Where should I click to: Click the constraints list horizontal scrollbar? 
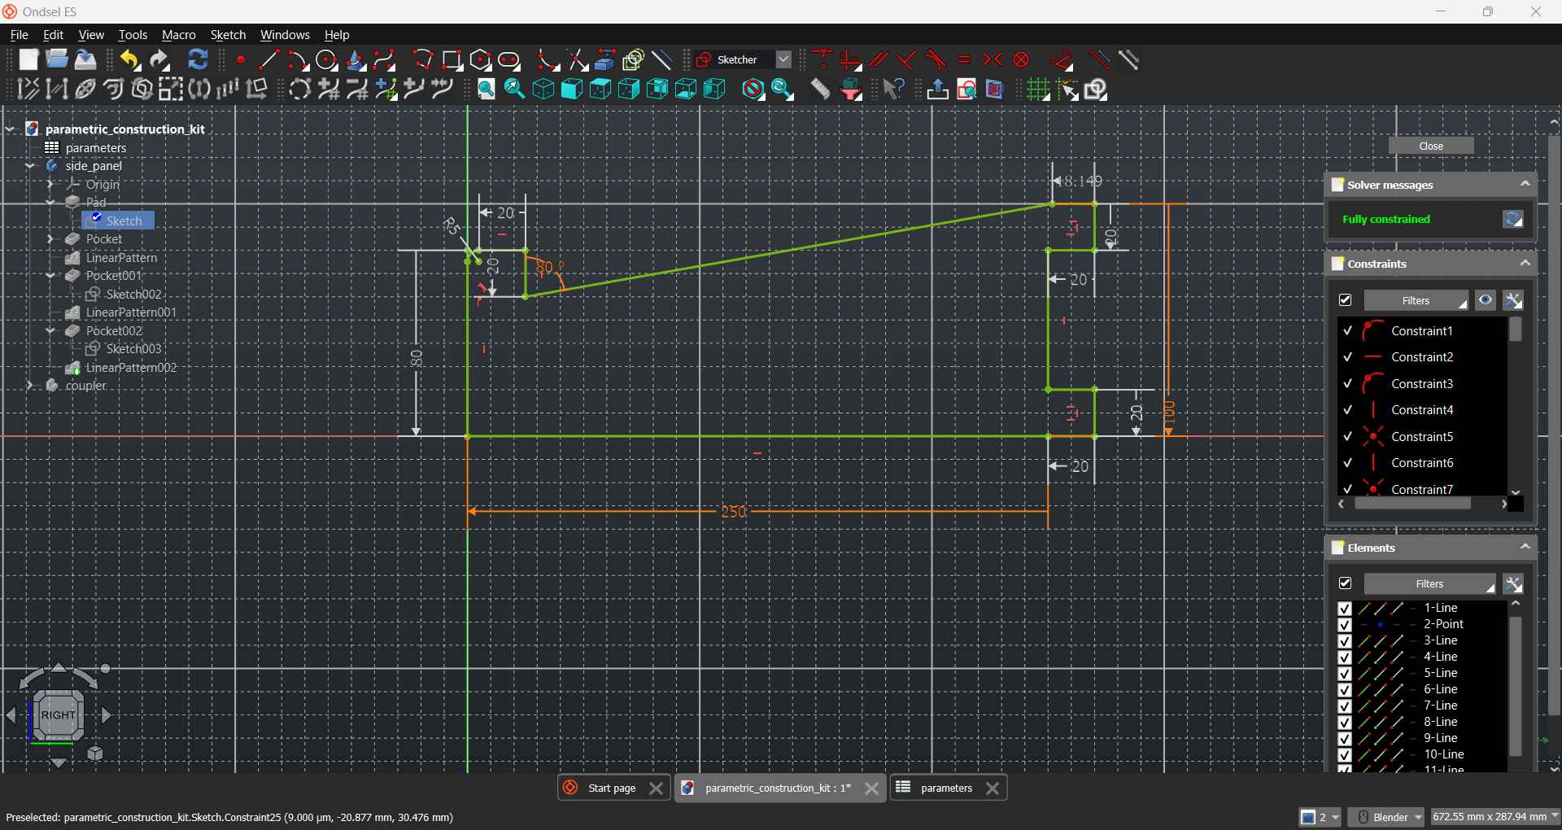1412,505
